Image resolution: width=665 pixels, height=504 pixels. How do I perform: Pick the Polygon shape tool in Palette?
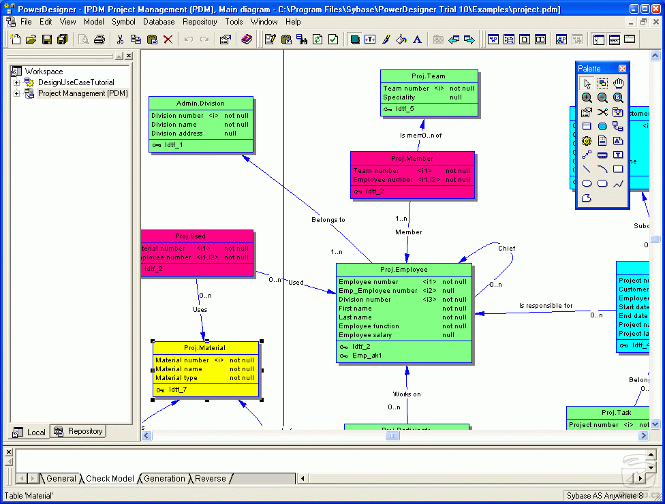[587, 198]
